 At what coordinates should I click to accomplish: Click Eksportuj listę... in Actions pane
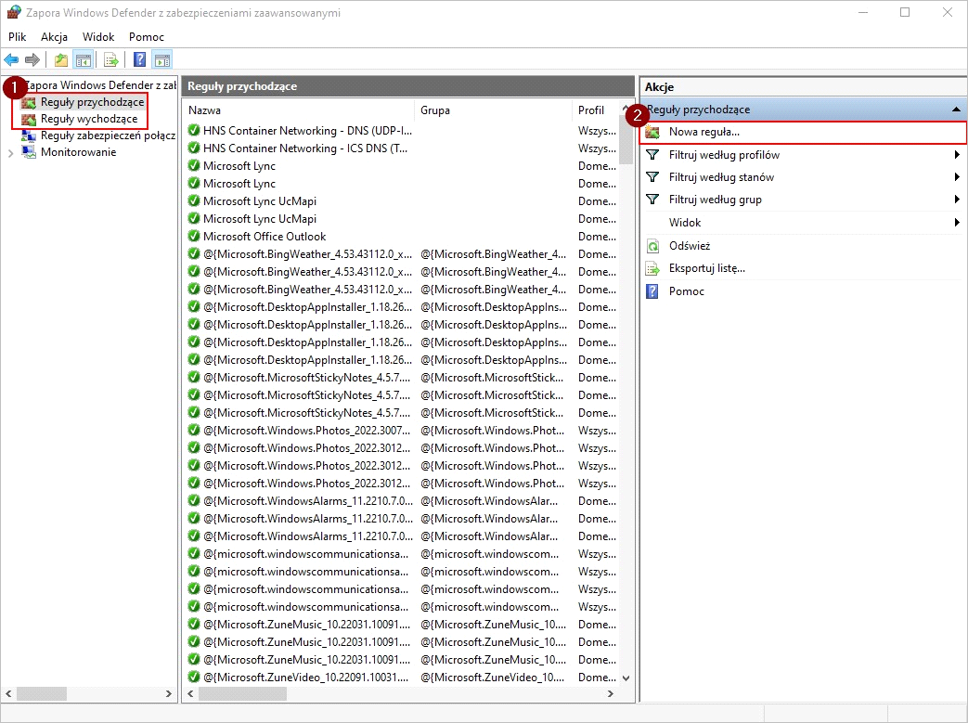click(803, 268)
